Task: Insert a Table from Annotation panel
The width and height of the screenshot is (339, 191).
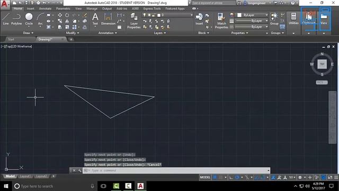Action: pos(119,27)
